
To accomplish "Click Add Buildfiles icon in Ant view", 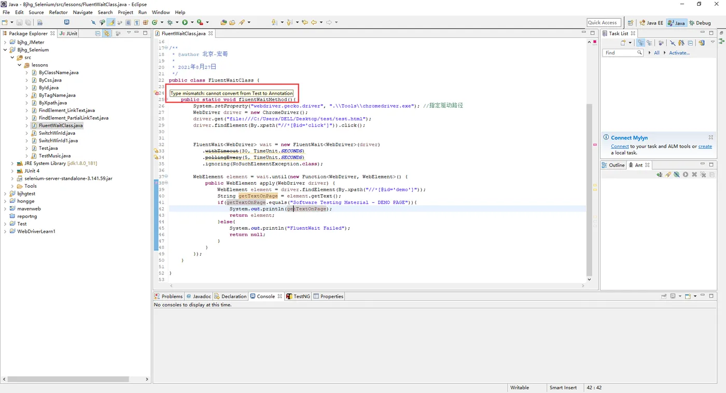I will coord(659,175).
